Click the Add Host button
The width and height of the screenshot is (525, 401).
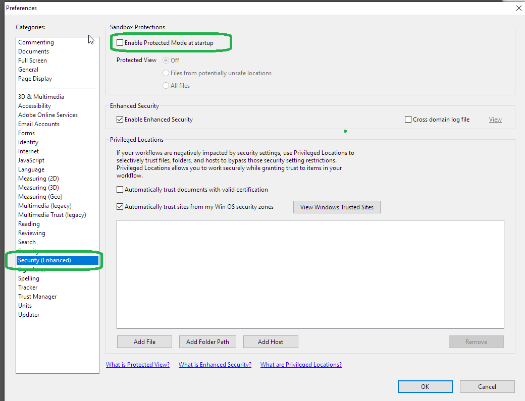coord(271,342)
